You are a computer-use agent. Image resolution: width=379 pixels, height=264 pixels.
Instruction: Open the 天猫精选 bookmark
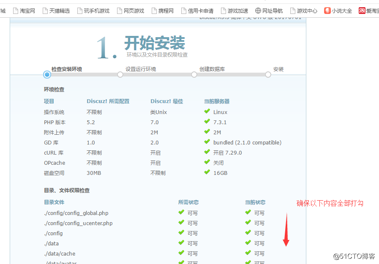56,11
